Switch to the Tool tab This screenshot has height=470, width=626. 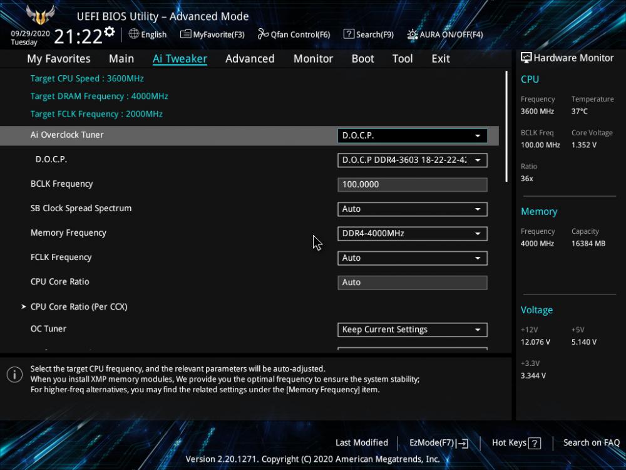(x=403, y=59)
